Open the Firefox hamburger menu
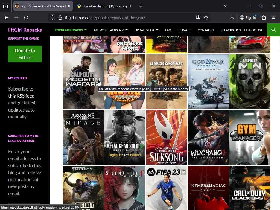280x210 pixels. tap(273, 17)
